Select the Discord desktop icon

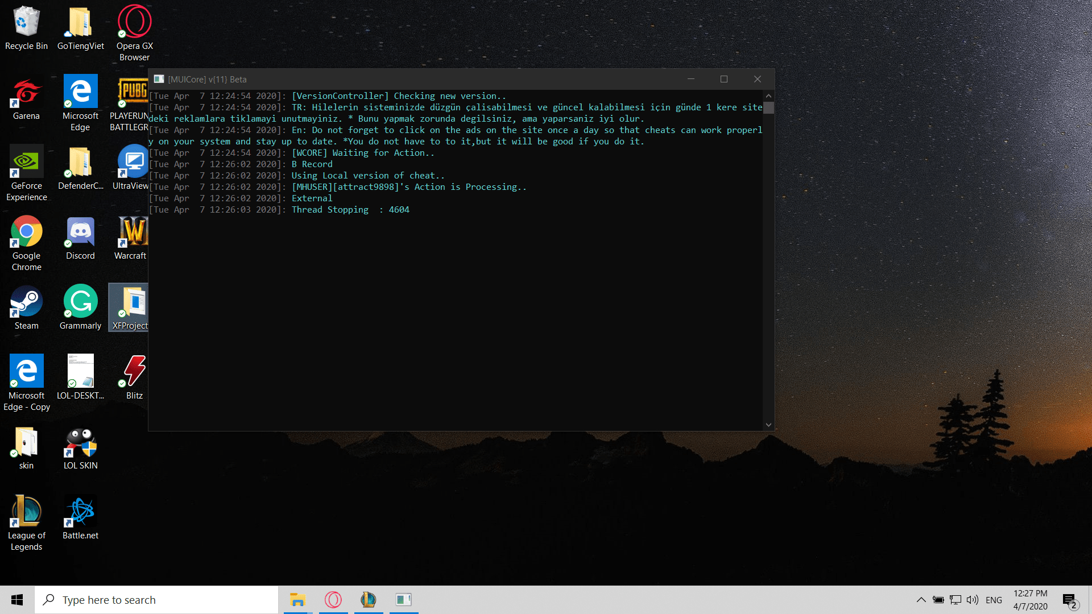(80, 238)
